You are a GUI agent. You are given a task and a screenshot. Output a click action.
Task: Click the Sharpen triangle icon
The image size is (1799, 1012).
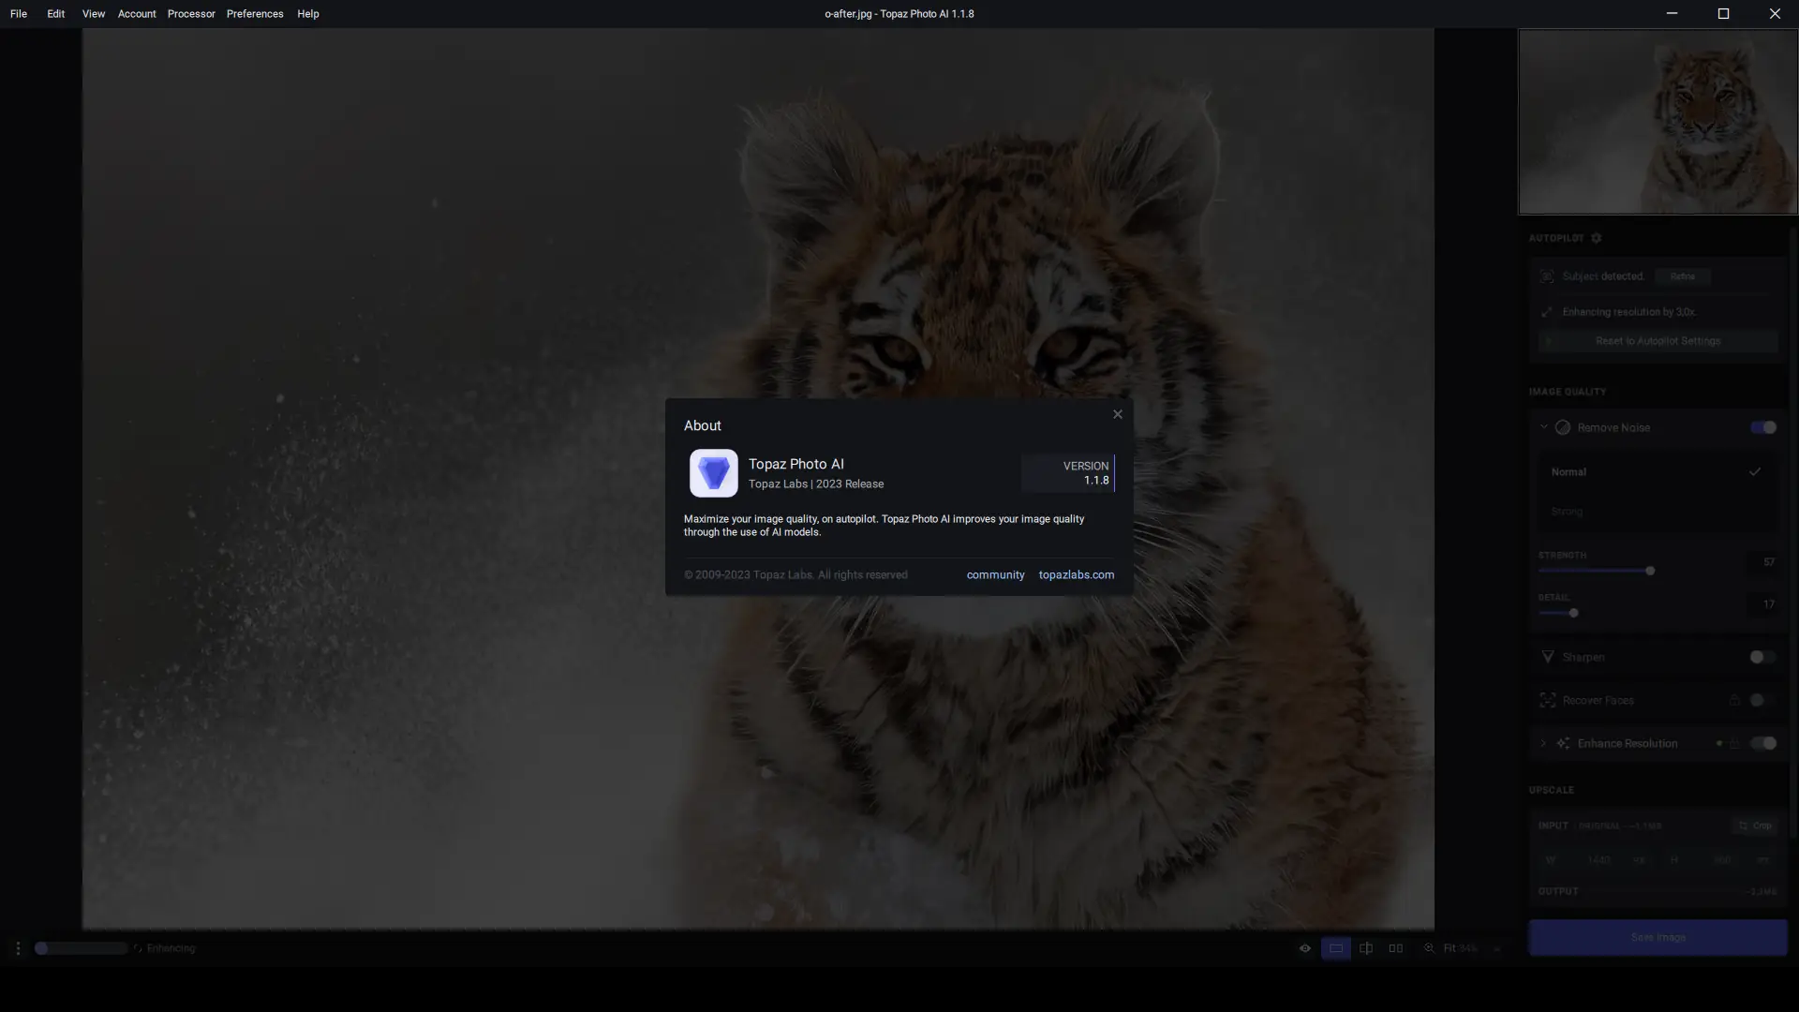(x=1548, y=657)
